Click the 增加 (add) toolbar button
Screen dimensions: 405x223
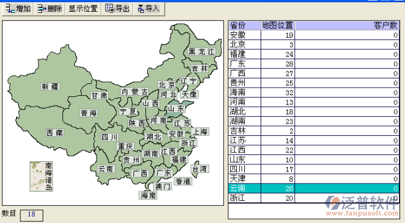point(18,9)
